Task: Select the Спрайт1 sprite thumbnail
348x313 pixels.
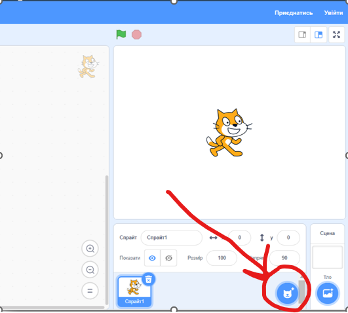Action: click(x=134, y=291)
